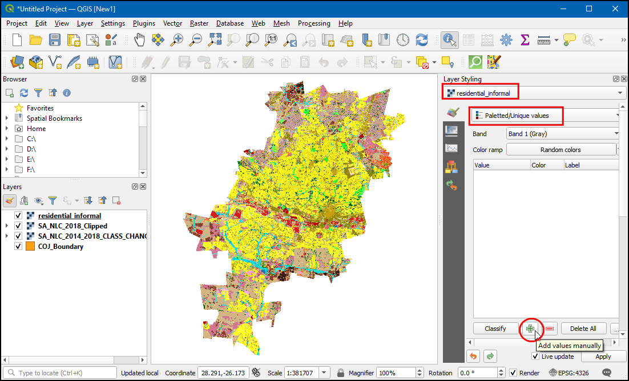Click the Zoom In magnifier tool
The height and width of the screenshot is (381, 629).
click(177, 40)
